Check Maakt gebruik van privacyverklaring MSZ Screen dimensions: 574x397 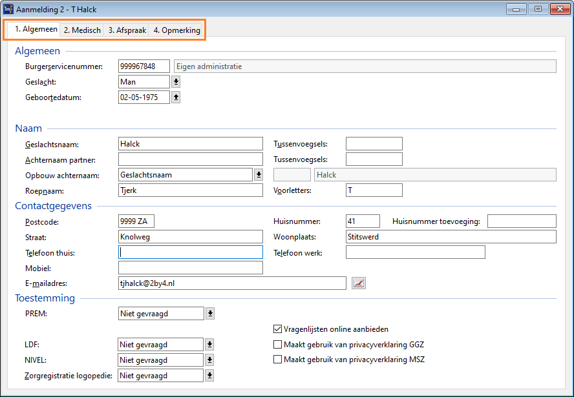(x=278, y=360)
